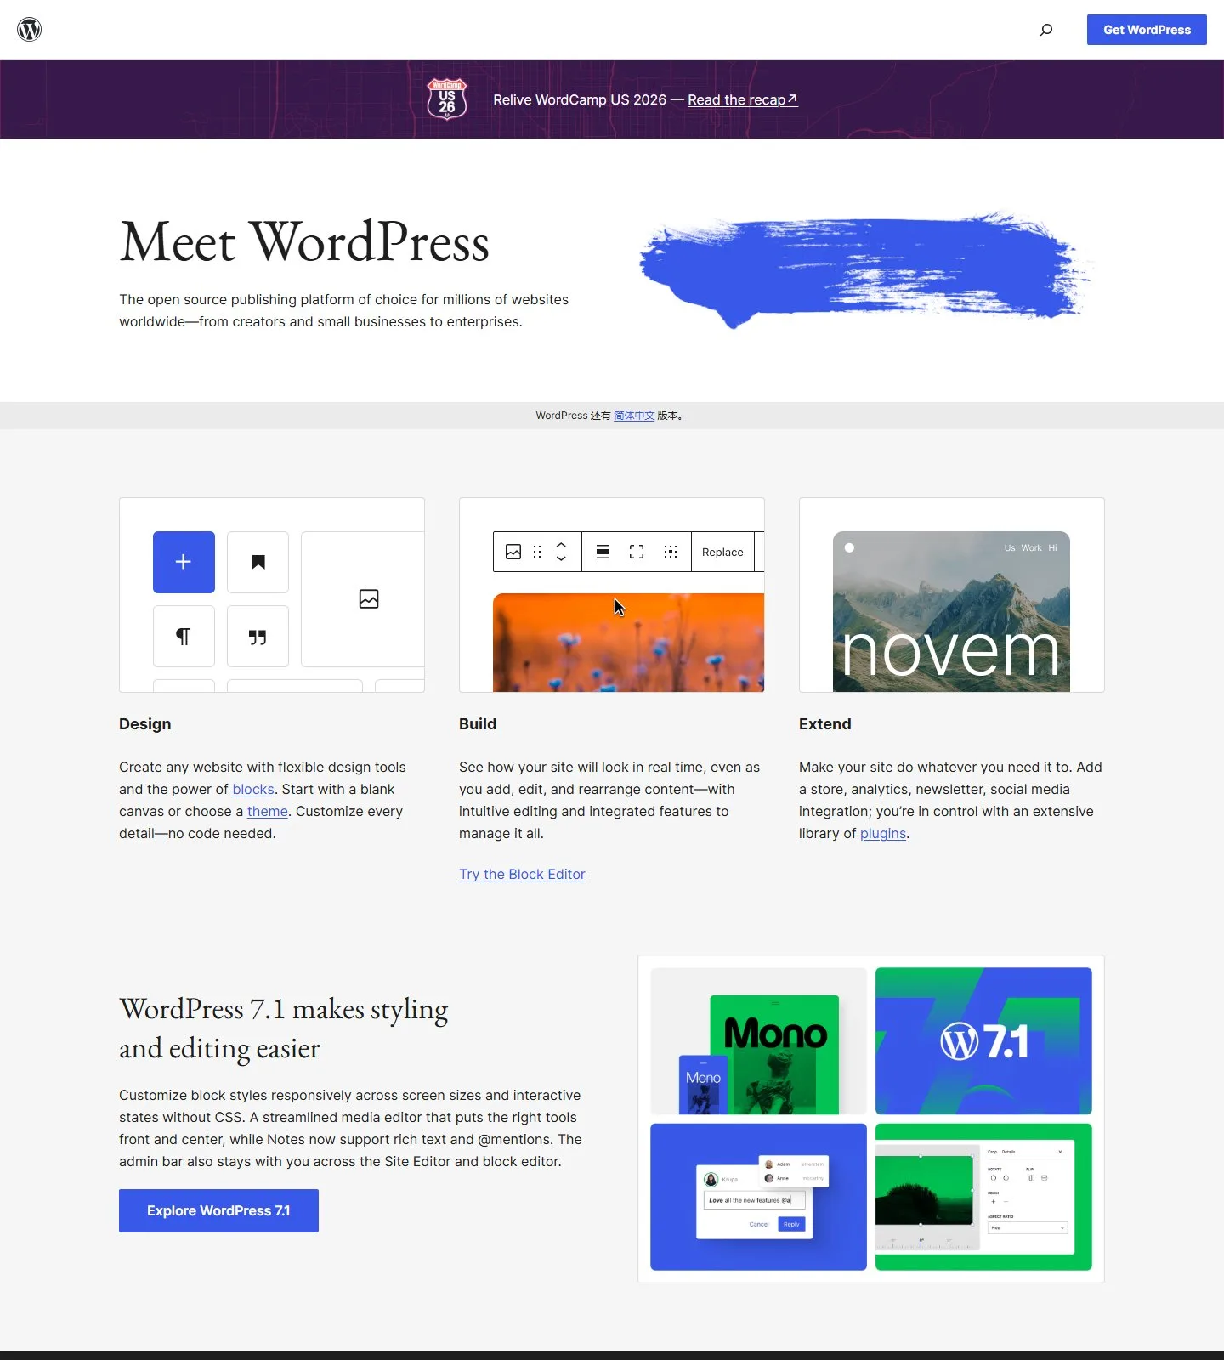The image size is (1224, 1360).
Task: Click the full-size corners icon in the Build toolbar
Action: (x=637, y=552)
